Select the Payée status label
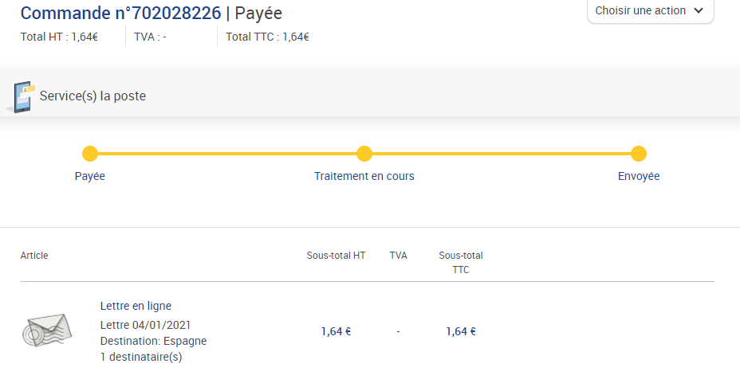This screenshot has height=391, width=740. click(x=89, y=176)
